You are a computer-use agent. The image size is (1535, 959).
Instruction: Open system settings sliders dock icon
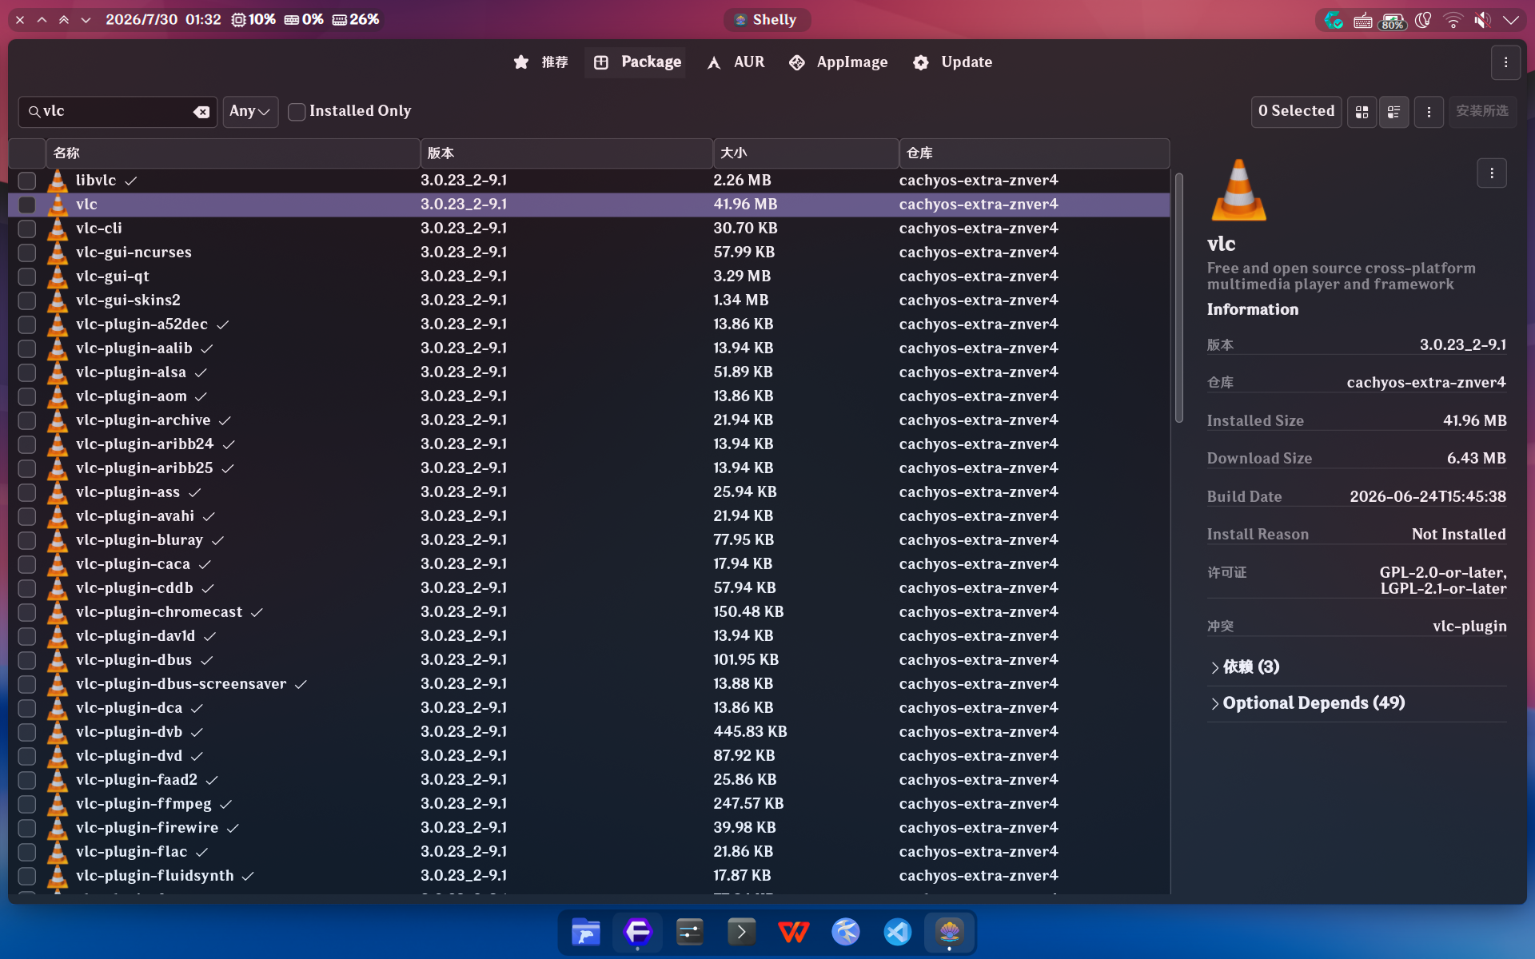click(x=689, y=932)
